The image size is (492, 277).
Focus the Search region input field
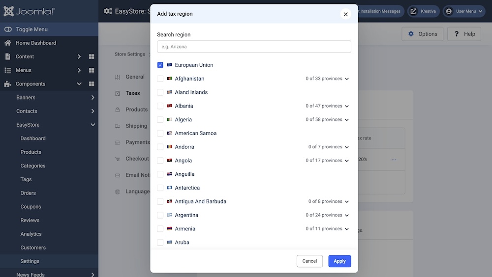(254, 47)
